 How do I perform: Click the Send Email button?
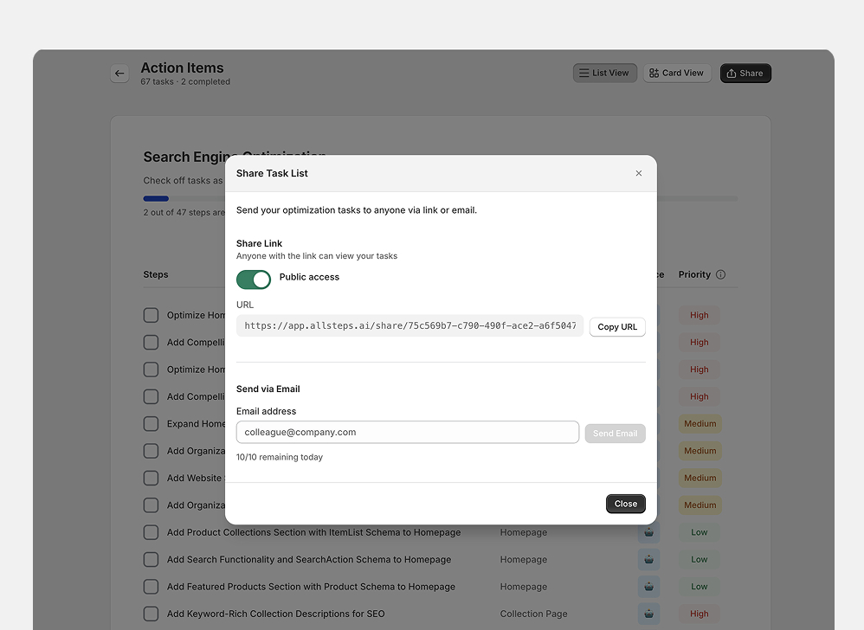(615, 433)
